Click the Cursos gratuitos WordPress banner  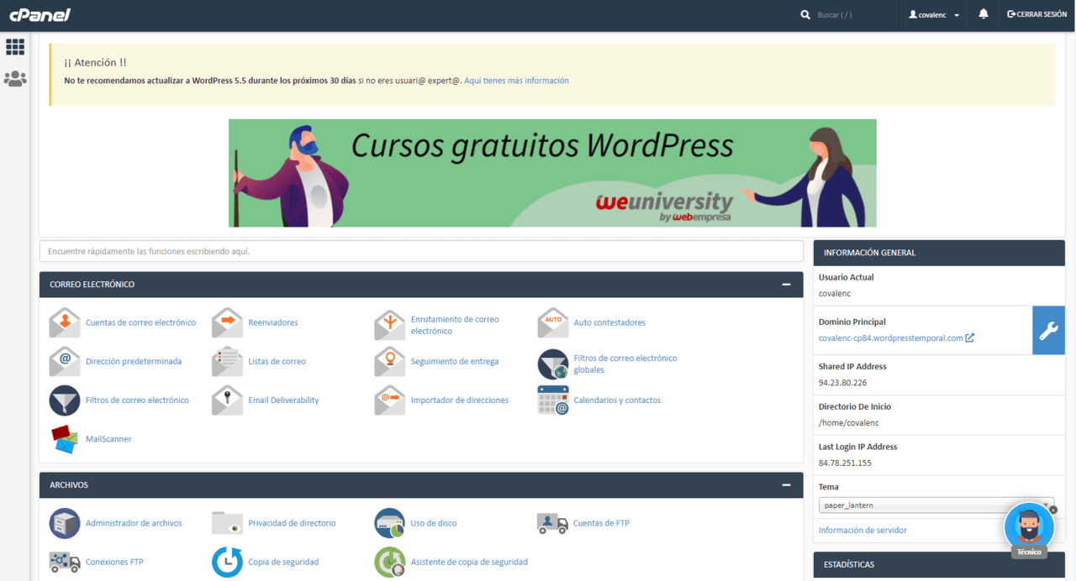(x=552, y=173)
